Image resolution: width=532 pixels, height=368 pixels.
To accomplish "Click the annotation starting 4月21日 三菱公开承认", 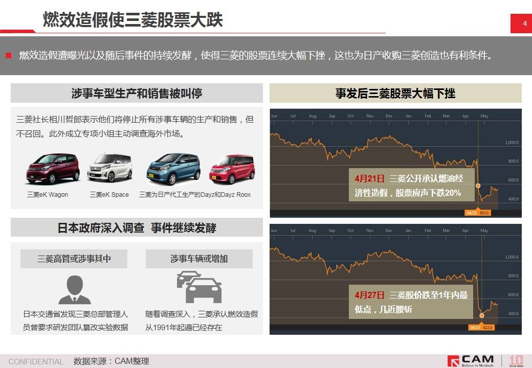I will (x=411, y=185).
